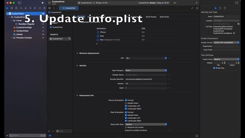Viewport: 245px width, 138px height.
Task: Collapse the Minimum Deployments section
Action: coord(77,53)
